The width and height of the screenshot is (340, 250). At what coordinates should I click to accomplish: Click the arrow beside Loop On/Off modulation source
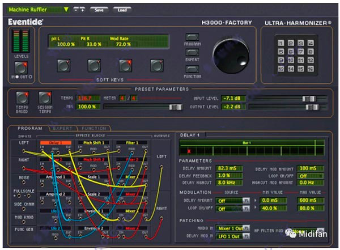click(255, 207)
